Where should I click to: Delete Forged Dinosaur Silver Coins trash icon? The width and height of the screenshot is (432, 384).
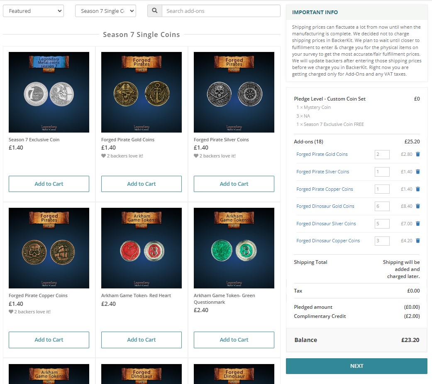[x=417, y=224]
